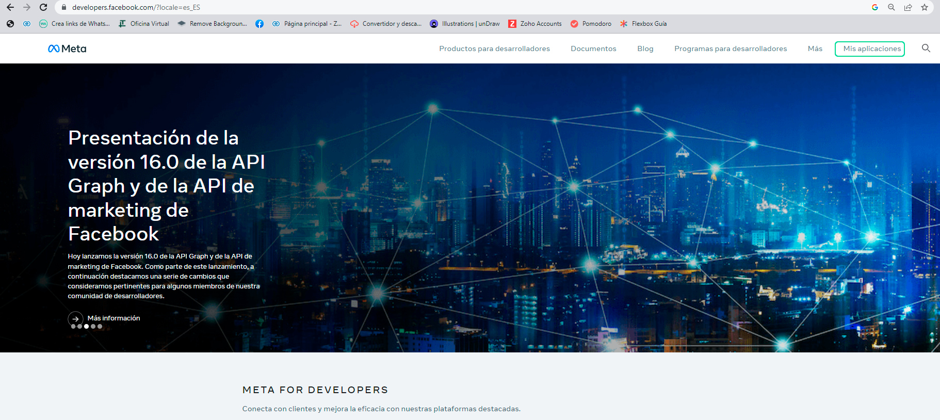Viewport: 940px width, 420px height.
Task: Select the first carousel slide dot
Action: point(73,326)
